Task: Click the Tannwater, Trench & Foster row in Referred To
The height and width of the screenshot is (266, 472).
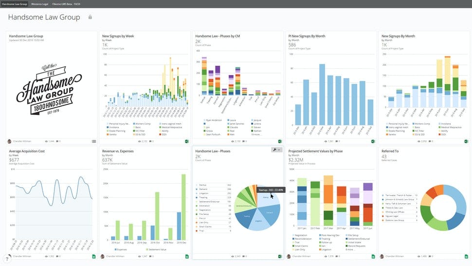Action: click(x=400, y=195)
